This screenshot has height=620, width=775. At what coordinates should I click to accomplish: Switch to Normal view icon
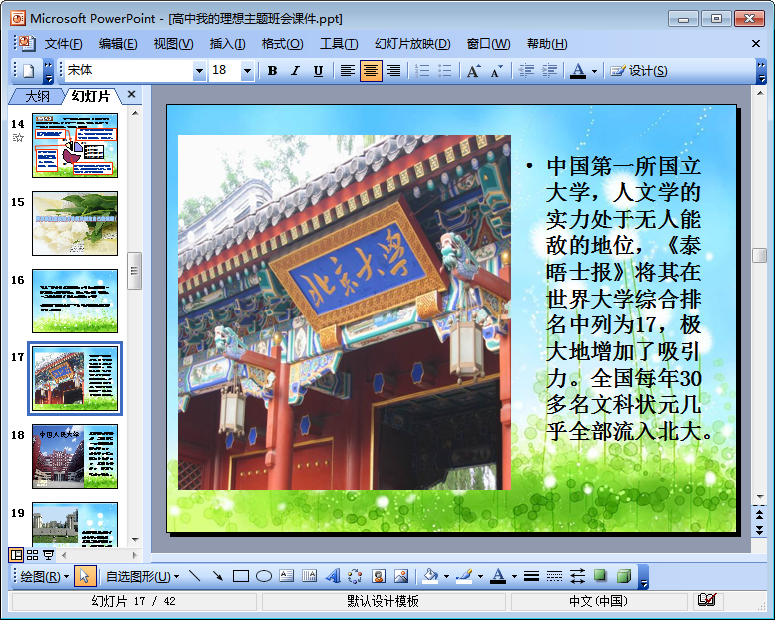pos(16,555)
